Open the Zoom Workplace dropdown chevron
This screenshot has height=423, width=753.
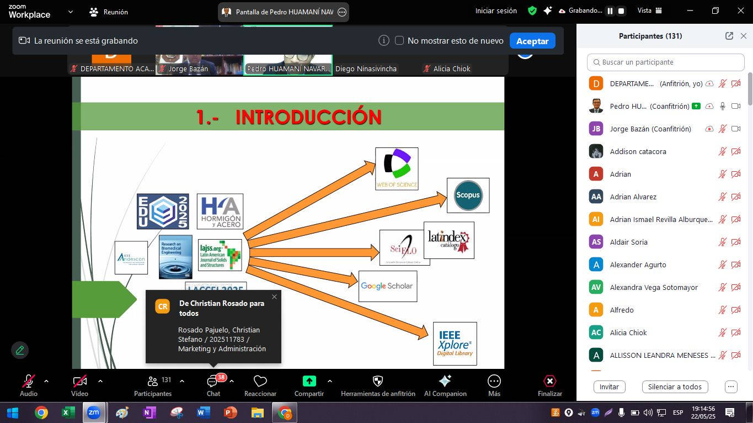[x=71, y=12]
